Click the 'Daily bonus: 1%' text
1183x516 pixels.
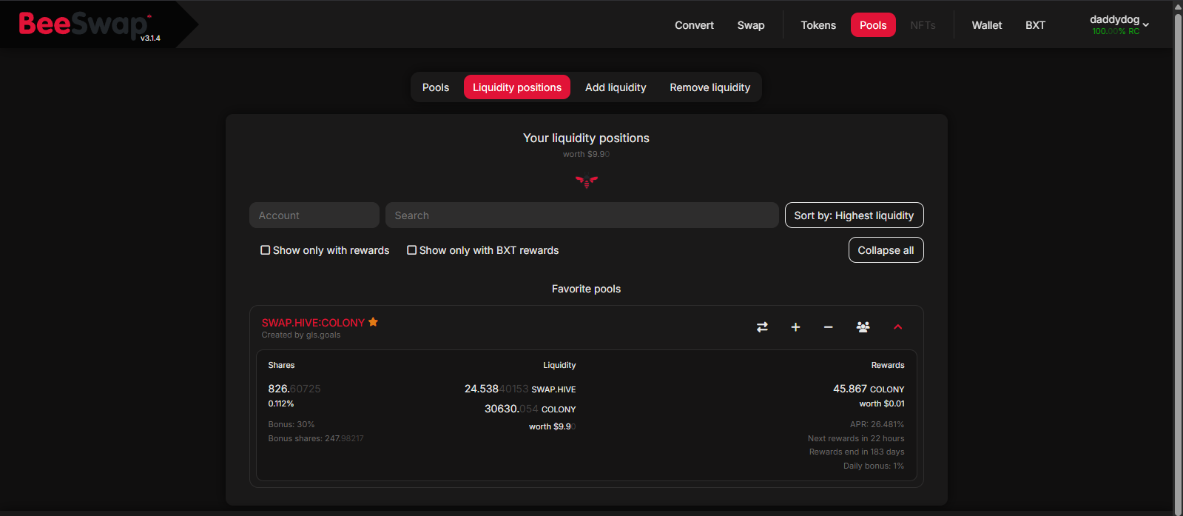pos(874,466)
